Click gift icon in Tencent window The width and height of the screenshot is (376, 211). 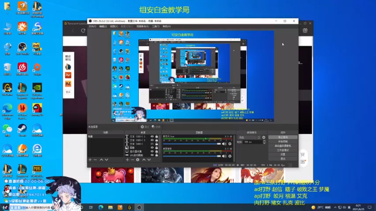[x=305, y=30]
